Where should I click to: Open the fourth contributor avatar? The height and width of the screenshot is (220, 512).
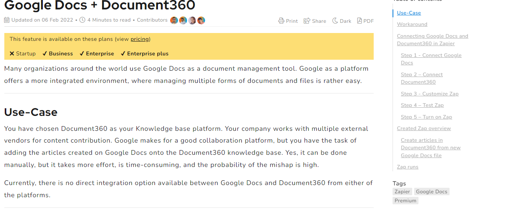pos(201,20)
